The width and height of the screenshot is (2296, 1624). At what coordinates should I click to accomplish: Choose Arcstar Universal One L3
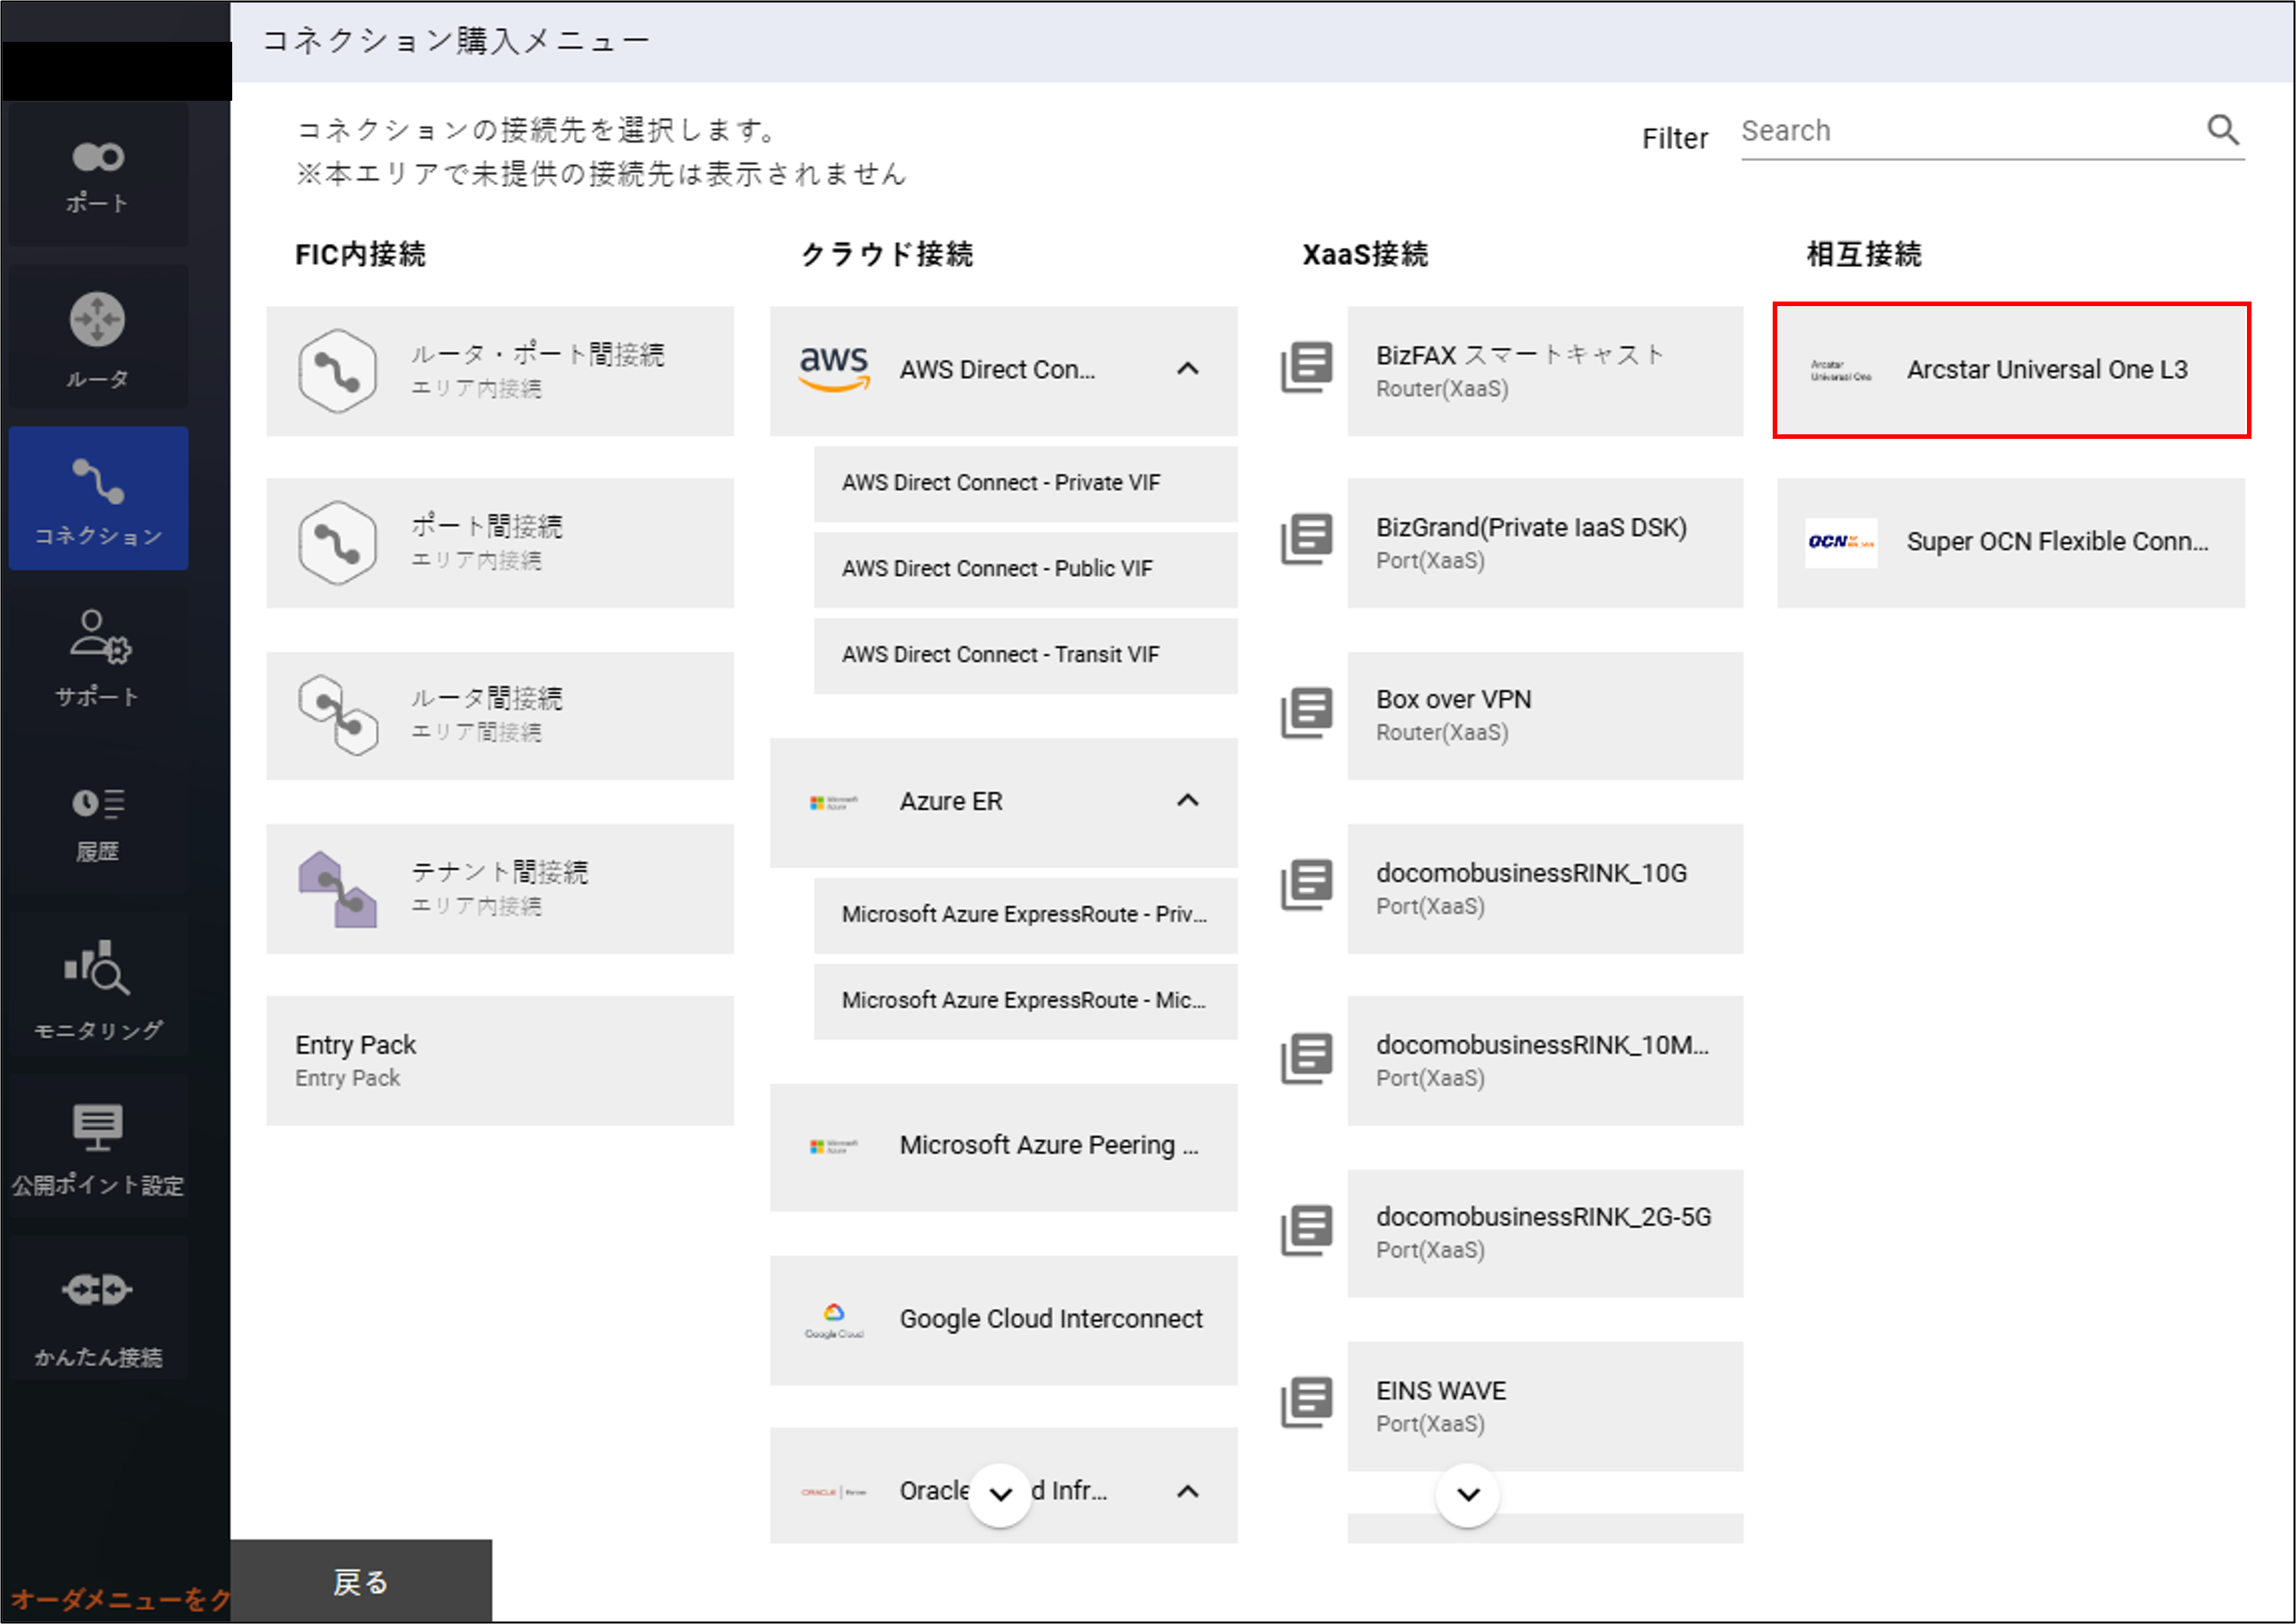(2011, 371)
